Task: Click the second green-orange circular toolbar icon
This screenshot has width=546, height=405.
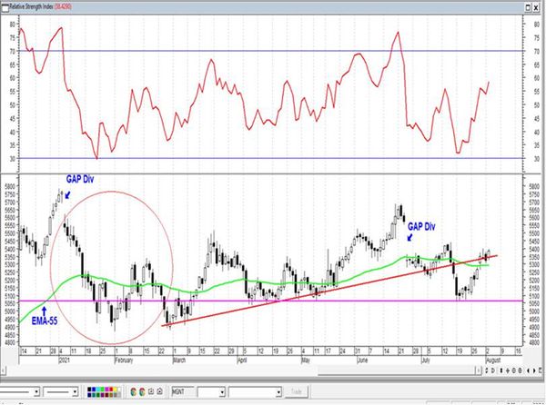Action: pyautogui.click(x=142, y=391)
